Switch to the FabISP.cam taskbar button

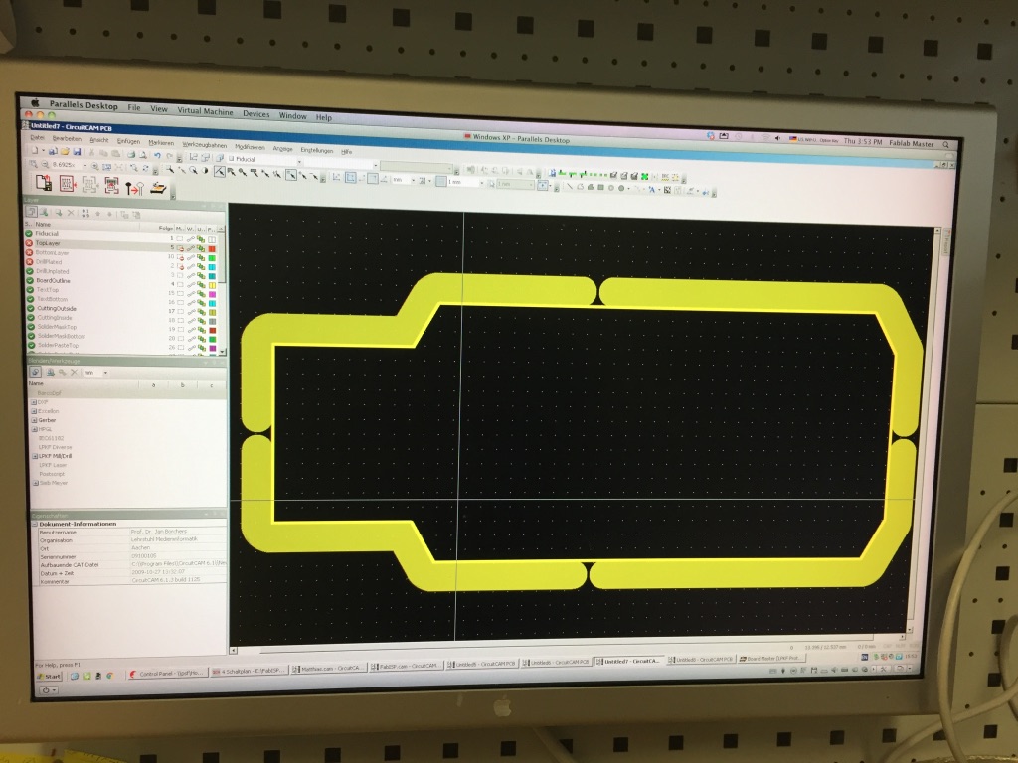[407, 666]
